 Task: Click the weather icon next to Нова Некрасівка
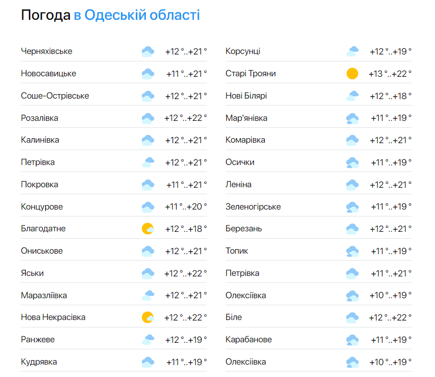tap(148, 318)
